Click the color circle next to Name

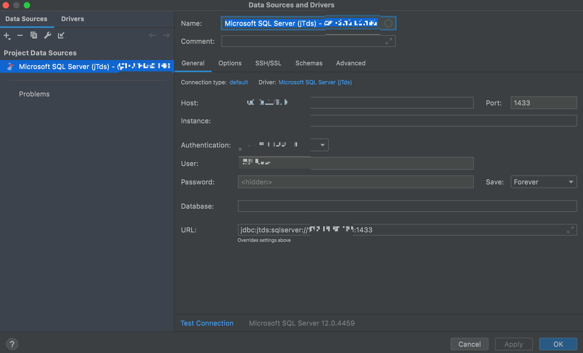pyautogui.click(x=388, y=23)
